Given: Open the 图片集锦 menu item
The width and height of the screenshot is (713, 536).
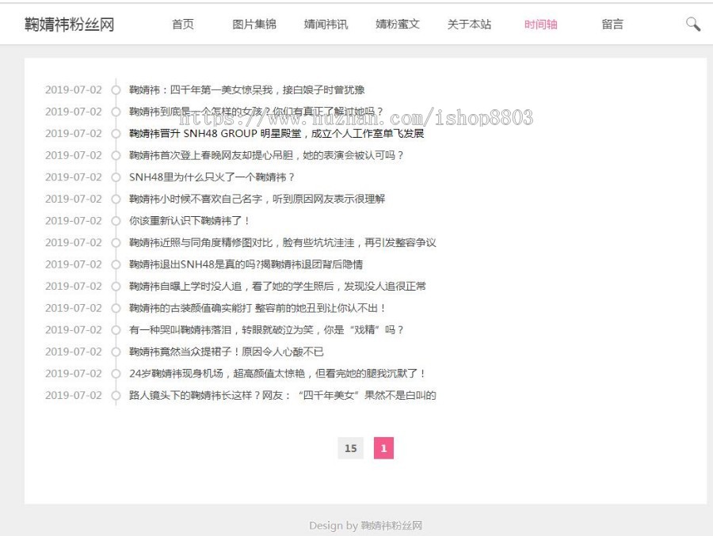Looking at the screenshot, I should tap(254, 24).
